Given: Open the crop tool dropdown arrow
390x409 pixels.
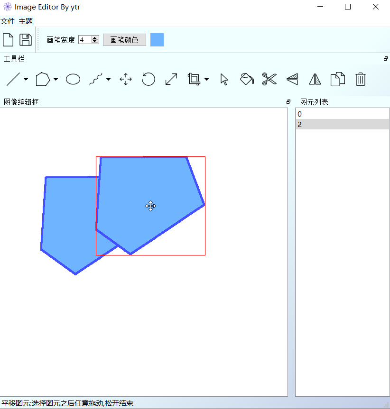Looking at the screenshot, I should (x=206, y=79).
